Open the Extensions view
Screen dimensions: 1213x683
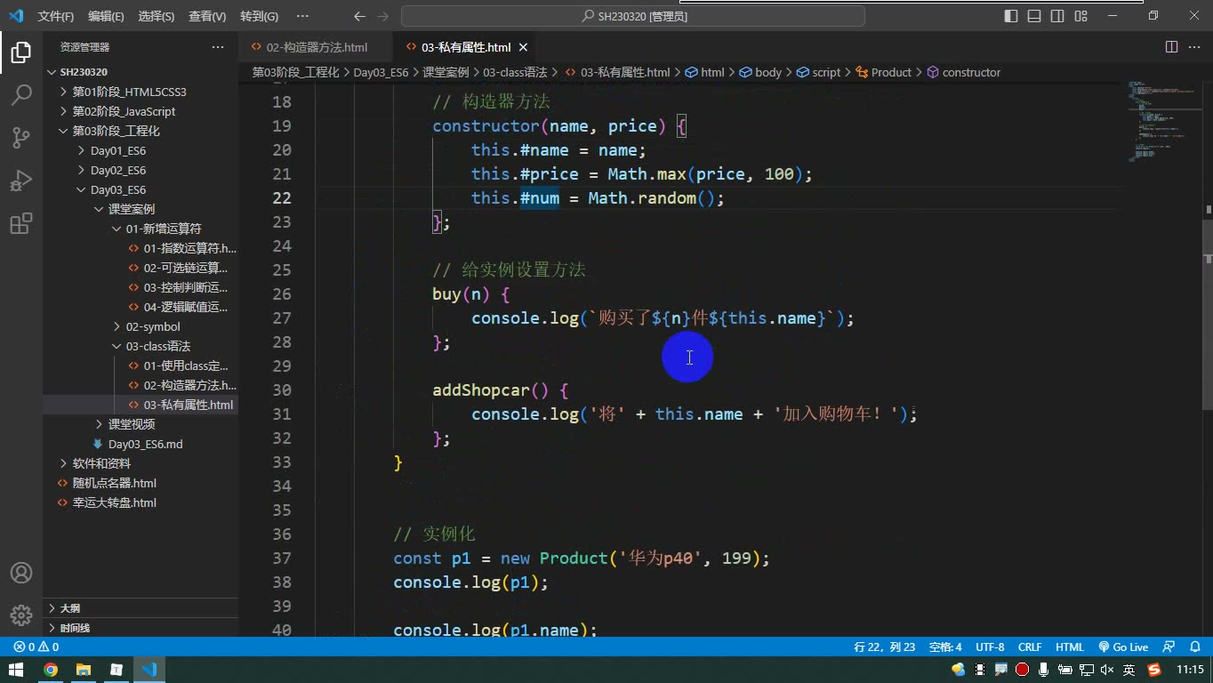pyautogui.click(x=21, y=223)
